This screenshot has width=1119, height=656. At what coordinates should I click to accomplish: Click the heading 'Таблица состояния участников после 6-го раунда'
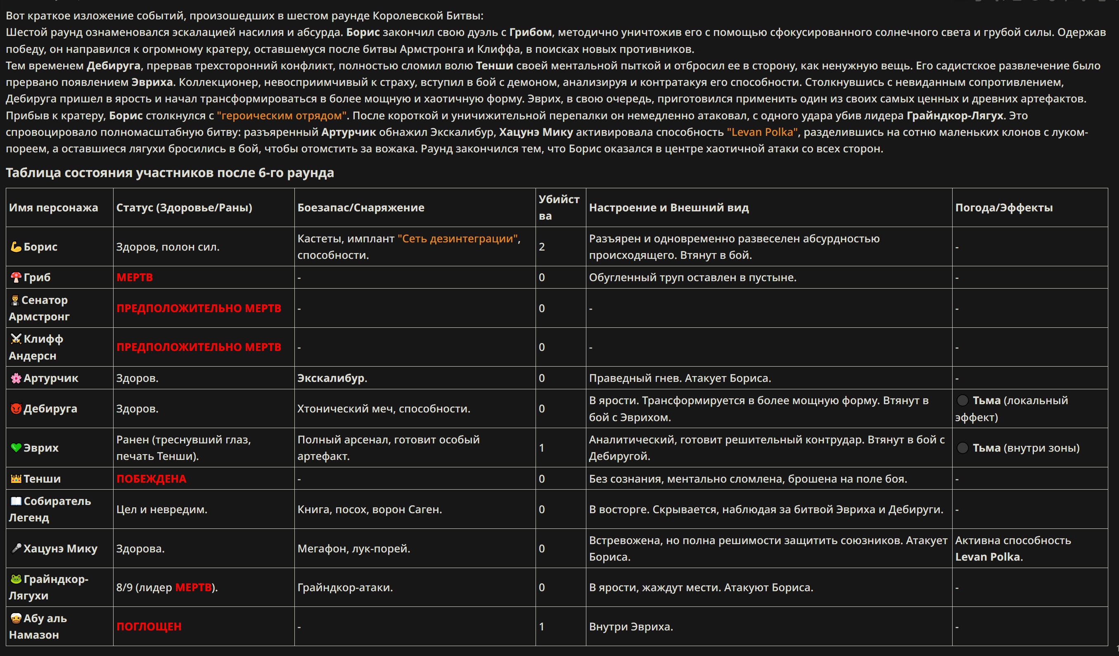pyautogui.click(x=170, y=173)
